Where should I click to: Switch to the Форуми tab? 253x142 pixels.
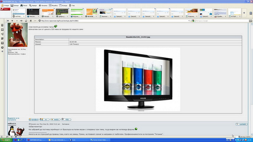[x=76, y=13]
